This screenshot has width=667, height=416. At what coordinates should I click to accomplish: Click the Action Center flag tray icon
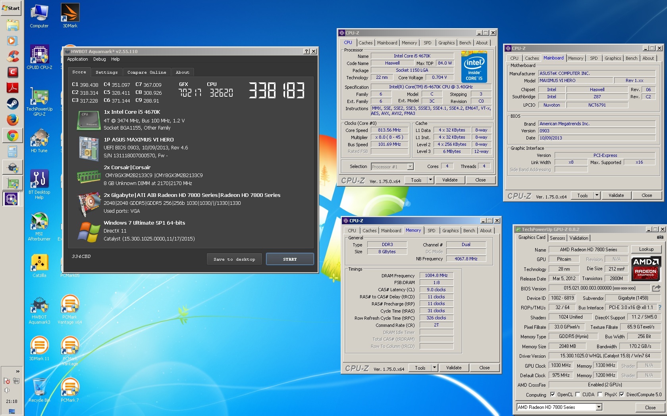7,381
